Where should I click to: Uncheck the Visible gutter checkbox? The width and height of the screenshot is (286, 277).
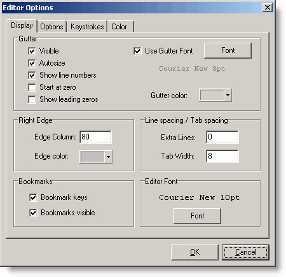[x=32, y=51]
